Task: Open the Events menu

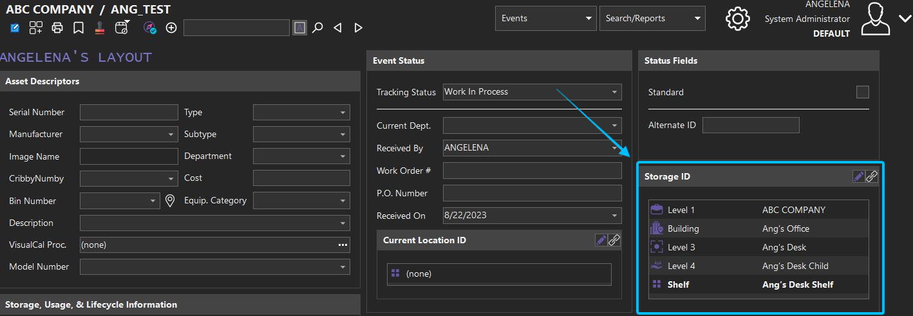Action: coord(545,19)
